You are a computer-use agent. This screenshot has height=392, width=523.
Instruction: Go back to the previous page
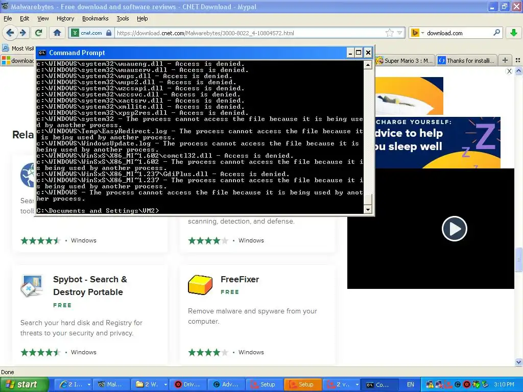click(10, 33)
